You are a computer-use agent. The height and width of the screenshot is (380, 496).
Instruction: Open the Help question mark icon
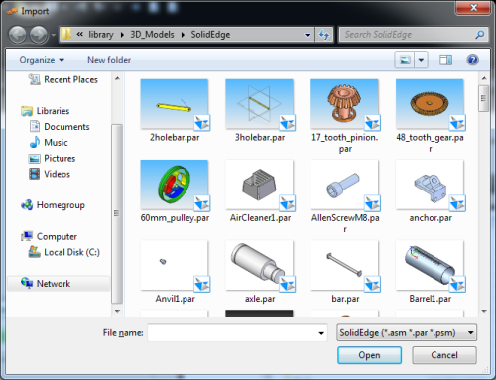[472, 60]
